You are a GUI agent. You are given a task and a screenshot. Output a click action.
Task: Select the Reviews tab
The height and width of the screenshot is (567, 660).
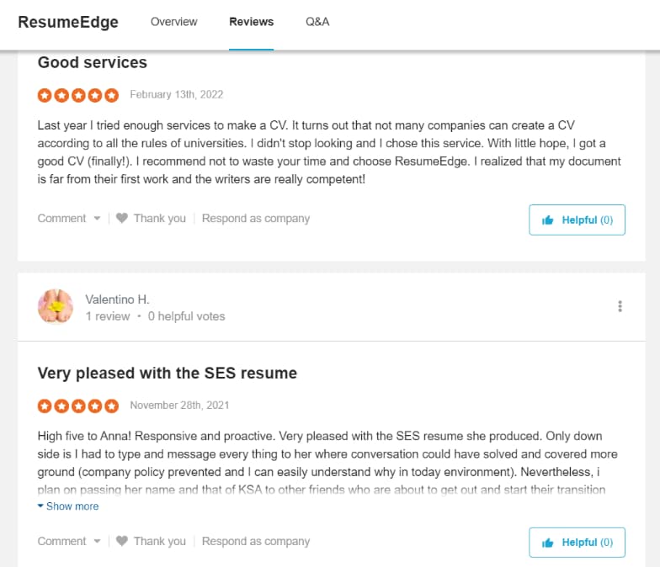click(x=251, y=22)
